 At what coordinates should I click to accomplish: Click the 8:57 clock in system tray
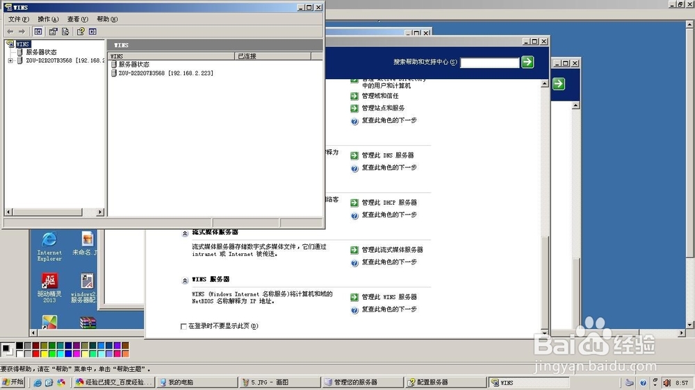coord(682,383)
